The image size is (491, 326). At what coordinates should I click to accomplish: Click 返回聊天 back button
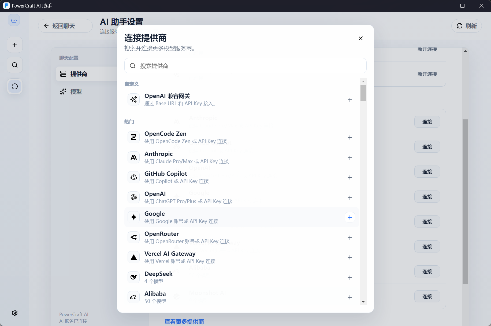click(65, 26)
